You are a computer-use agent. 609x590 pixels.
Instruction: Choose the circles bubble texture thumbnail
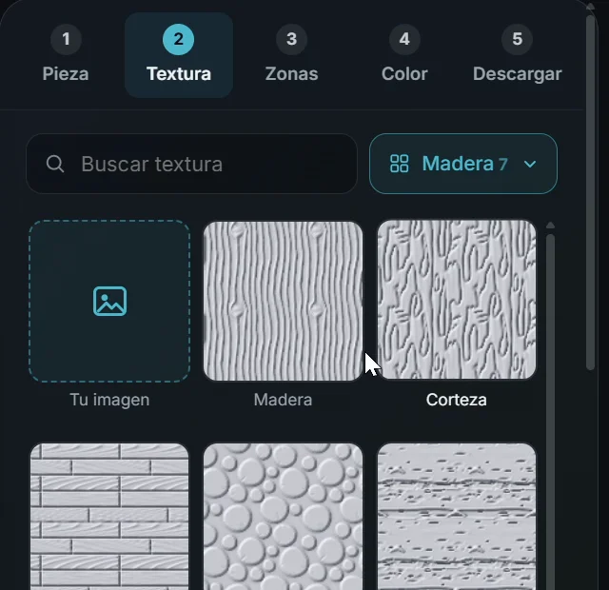[284, 517]
